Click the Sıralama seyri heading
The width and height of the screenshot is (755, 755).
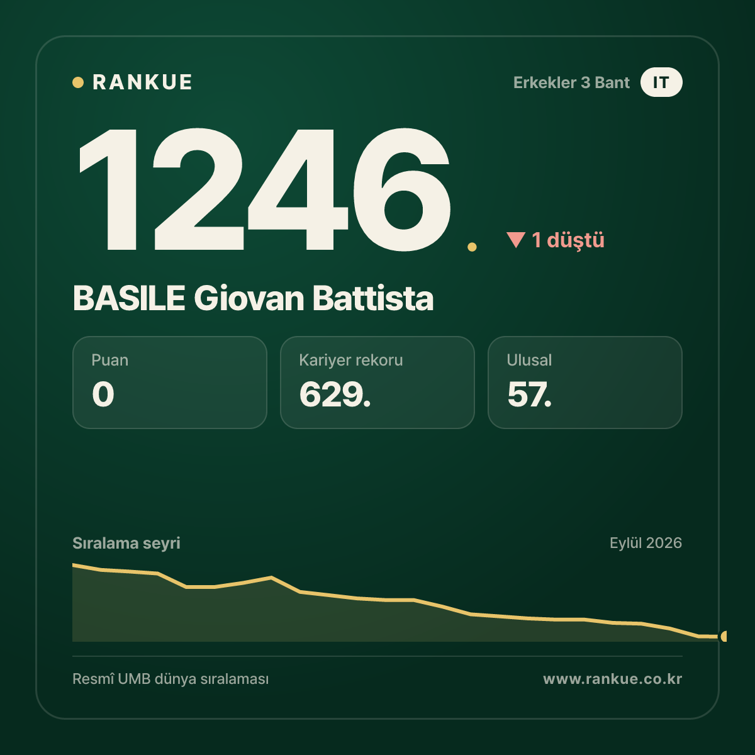point(126,543)
